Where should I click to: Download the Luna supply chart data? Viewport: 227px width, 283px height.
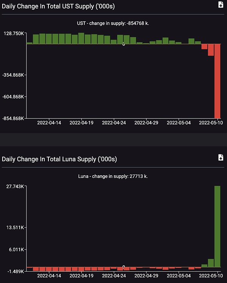(221, 157)
